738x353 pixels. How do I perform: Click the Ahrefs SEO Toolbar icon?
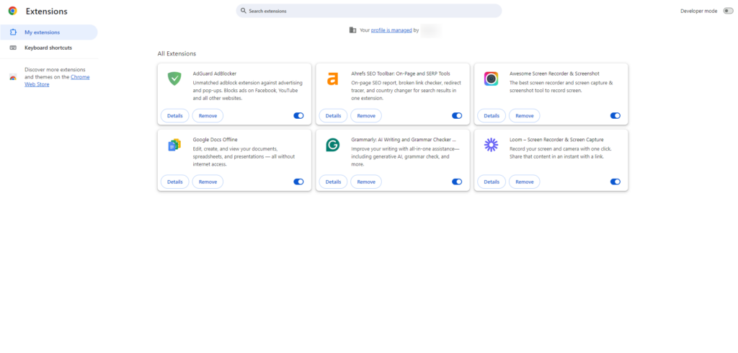(332, 79)
